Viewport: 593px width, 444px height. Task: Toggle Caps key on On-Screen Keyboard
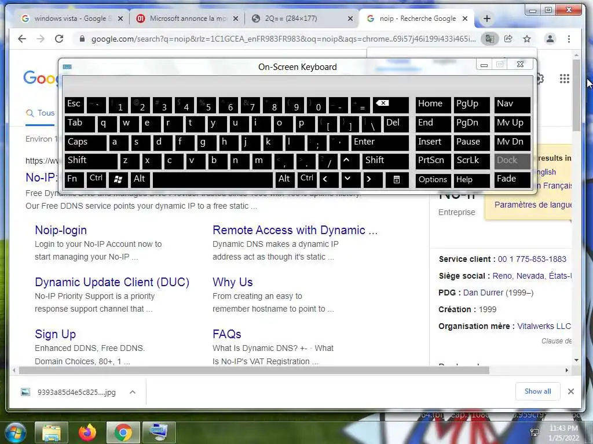point(85,143)
